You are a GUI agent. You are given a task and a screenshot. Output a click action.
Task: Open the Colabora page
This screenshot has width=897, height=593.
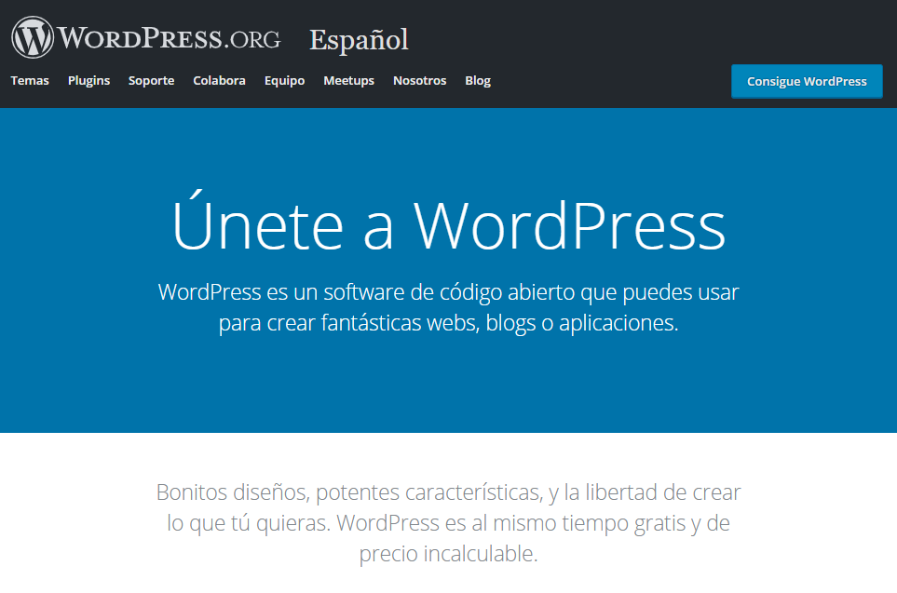point(219,81)
